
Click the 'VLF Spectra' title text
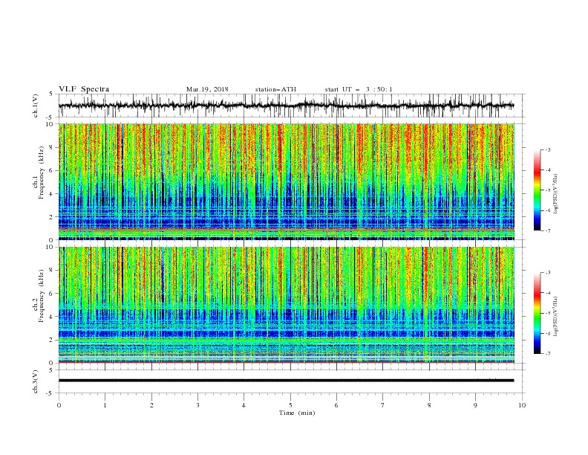[84, 89]
